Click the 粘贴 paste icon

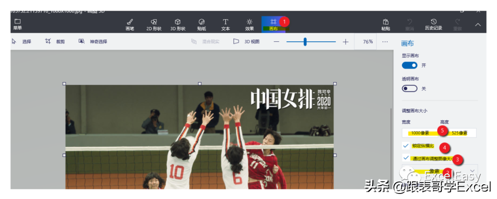pos(386,25)
